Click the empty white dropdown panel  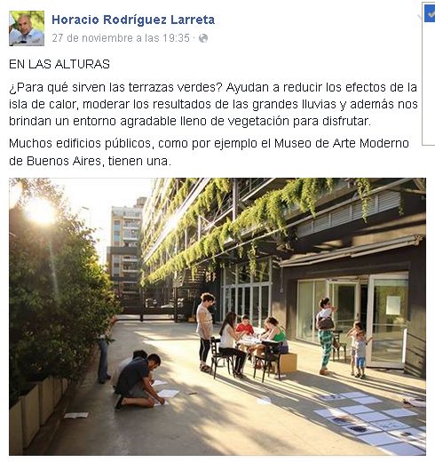coord(429,84)
